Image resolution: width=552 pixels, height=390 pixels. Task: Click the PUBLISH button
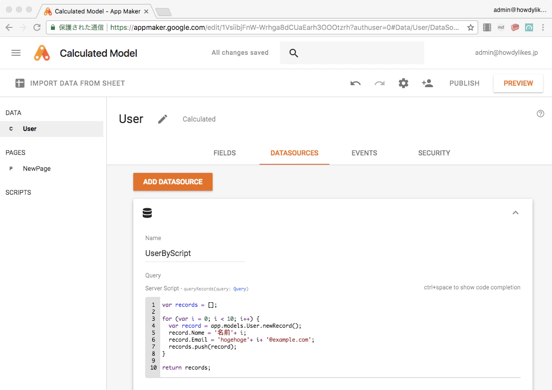[x=464, y=83]
